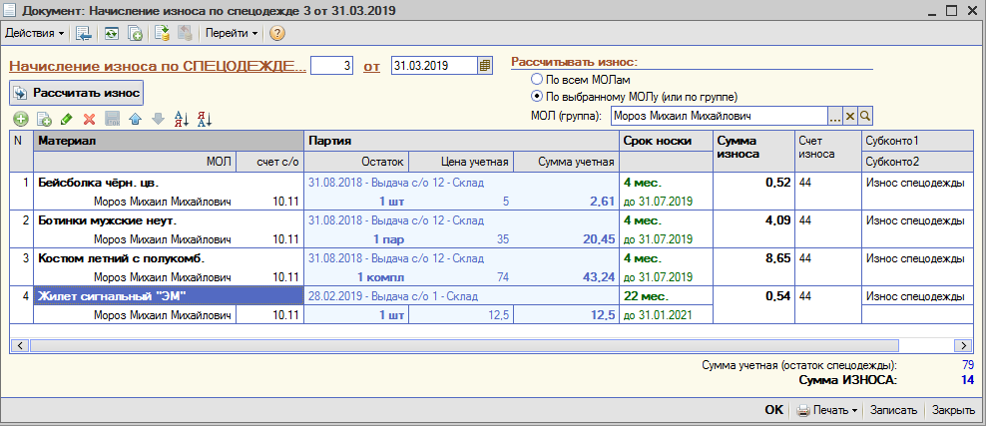The width and height of the screenshot is (986, 426).
Task: Click the copy row icon in table toolbar
Action: pyautogui.click(x=44, y=118)
